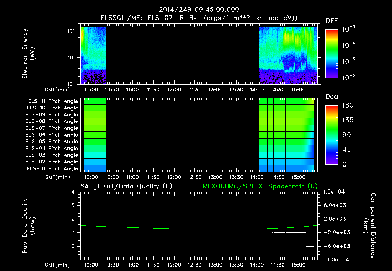This screenshot has width=392, height=271.
Task: Click the 4 tick on the Raw Data Quality axis
Action: (x=73, y=192)
